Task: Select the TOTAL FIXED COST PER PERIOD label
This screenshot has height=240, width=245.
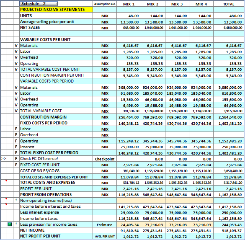Action: [49, 152]
